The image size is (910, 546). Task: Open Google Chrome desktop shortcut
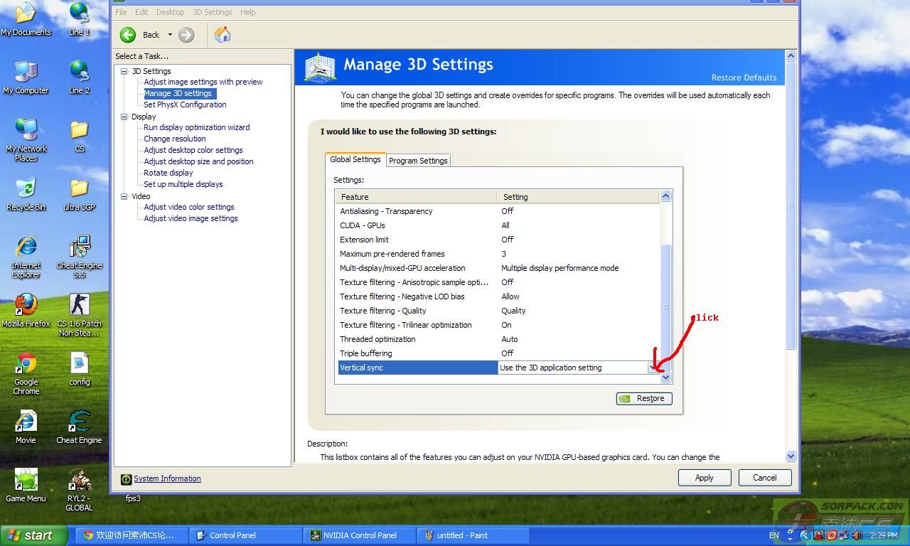[x=26, y=364]
